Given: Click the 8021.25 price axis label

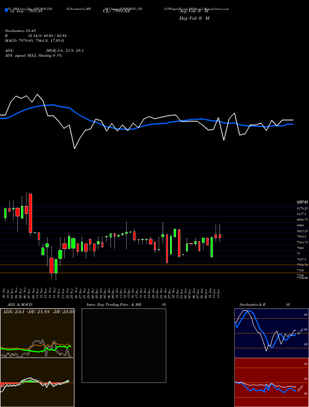Looking at the screenshot, I should (x=302, y=231).
